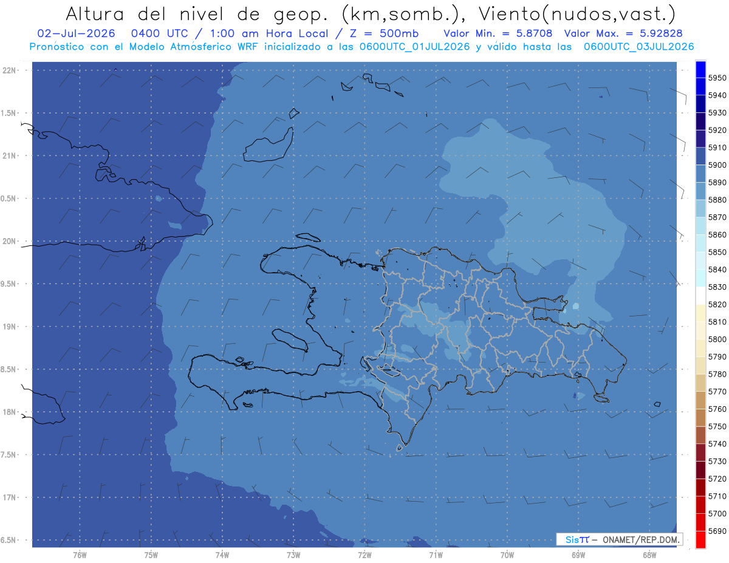Screen dimensions: 729x563
Task: Click the '5950' value on the legend
Action: click(717, 78)
